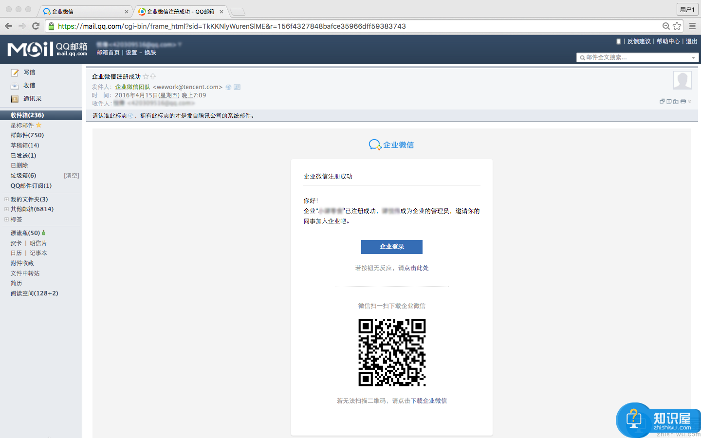Open 文件中转站
This screenshot has width=701, height=438.
tap(25, 274)
